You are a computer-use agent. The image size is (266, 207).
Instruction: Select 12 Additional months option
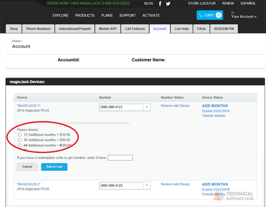point(20,134)
